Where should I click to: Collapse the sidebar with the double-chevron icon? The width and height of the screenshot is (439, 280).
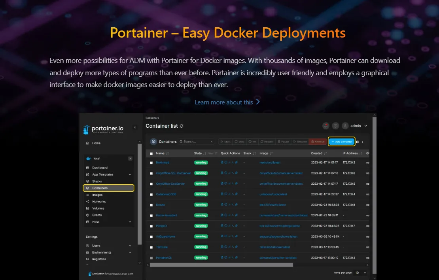point(135,127)
